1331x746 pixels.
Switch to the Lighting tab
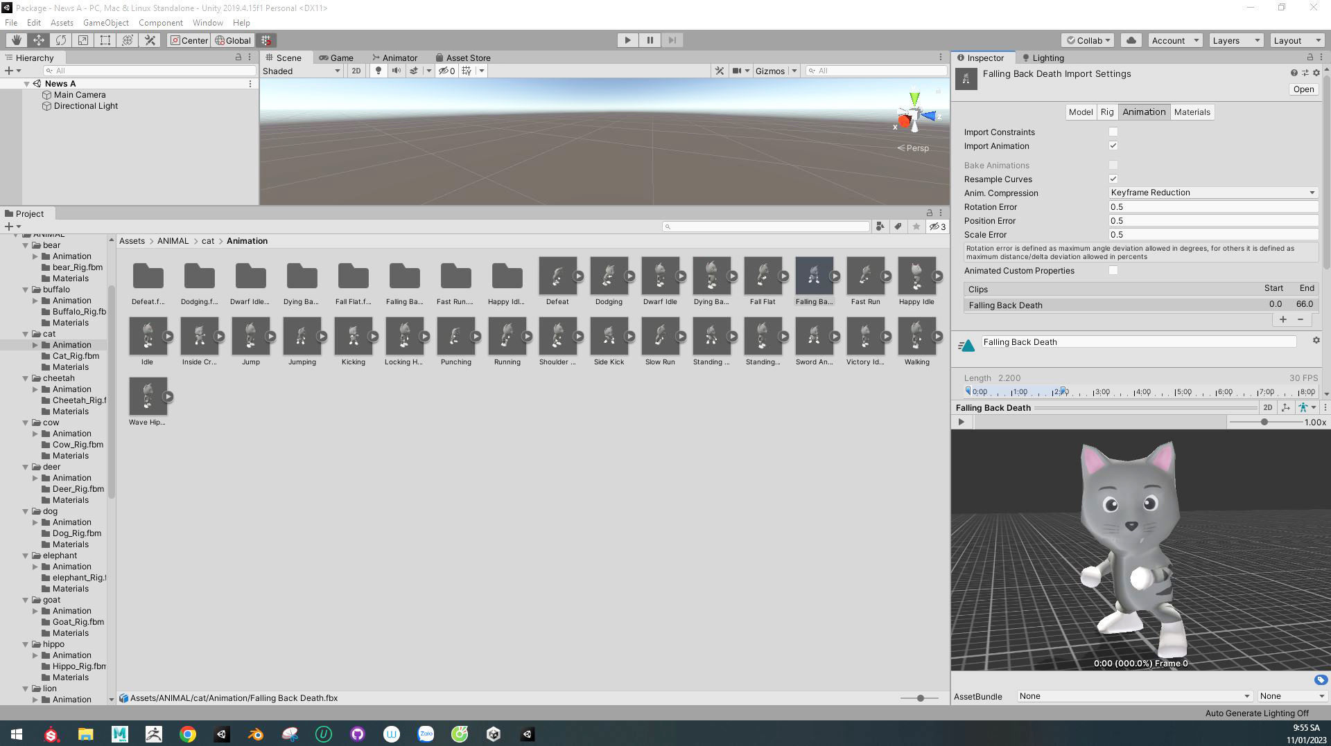coord(1043,57)
